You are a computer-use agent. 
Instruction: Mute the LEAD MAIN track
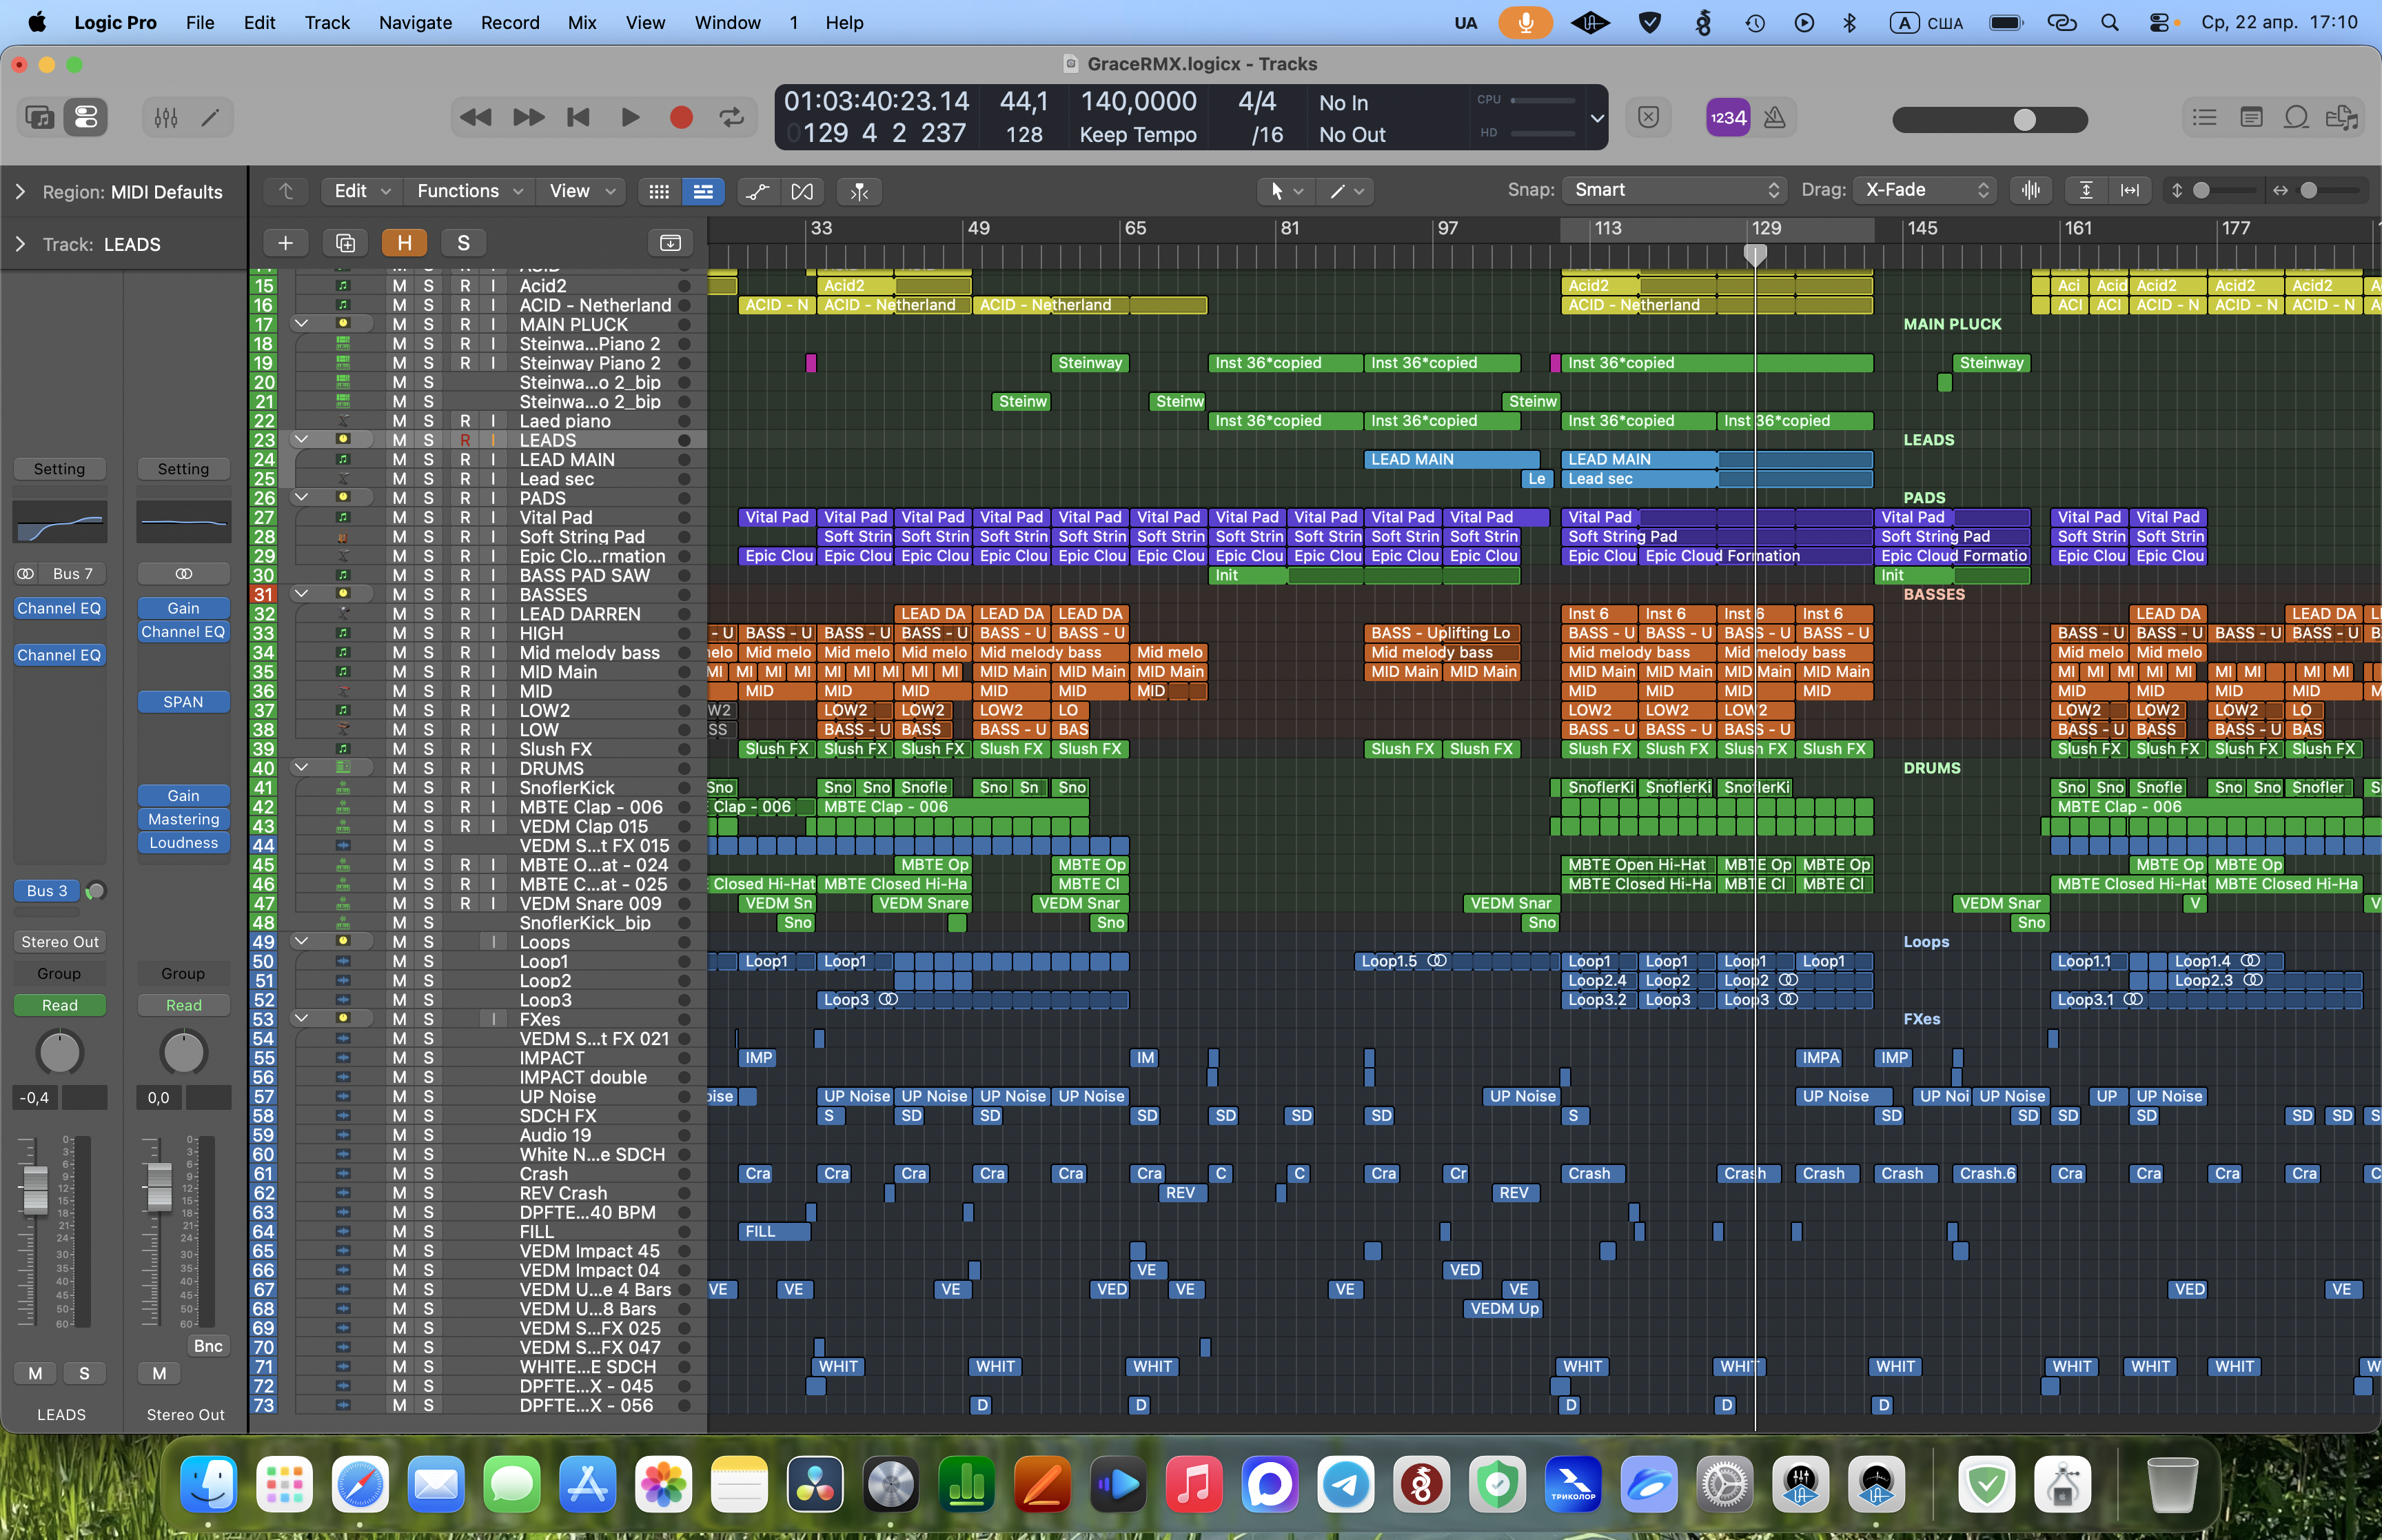point(399,460)
